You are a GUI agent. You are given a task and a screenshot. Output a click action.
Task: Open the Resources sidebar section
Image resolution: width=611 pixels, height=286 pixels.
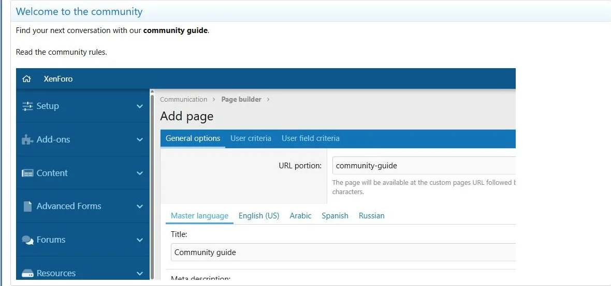pyautogui.click(x=83, y=268)
